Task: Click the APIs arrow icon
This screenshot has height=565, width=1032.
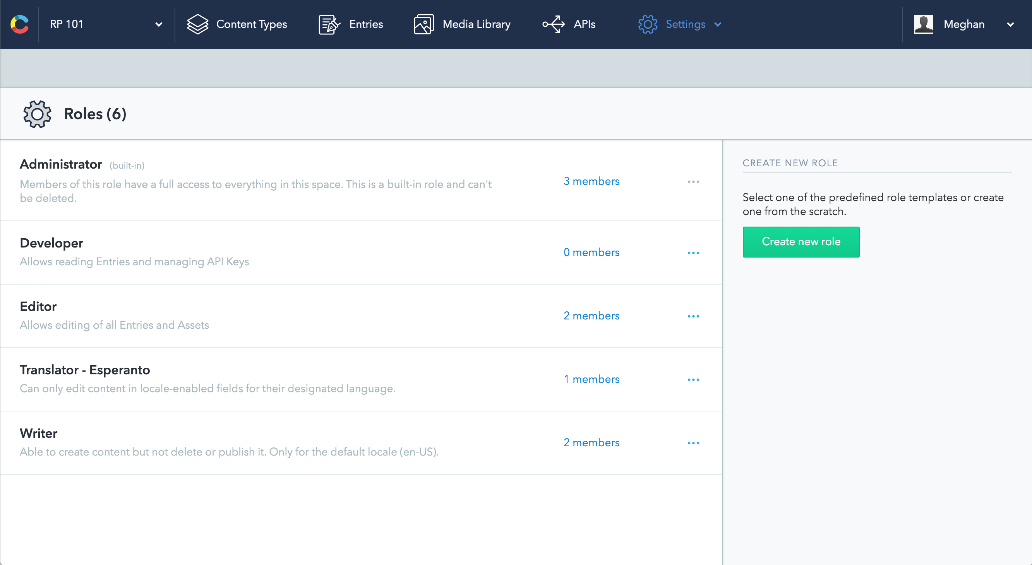Action: pos(554,24)
